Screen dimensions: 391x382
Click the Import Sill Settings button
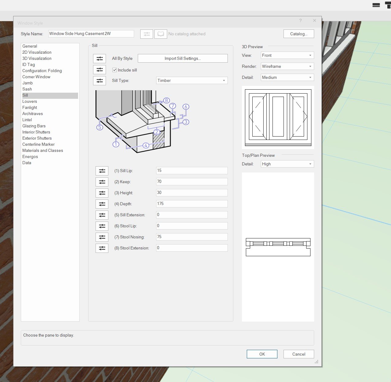(x=182, y=58)
